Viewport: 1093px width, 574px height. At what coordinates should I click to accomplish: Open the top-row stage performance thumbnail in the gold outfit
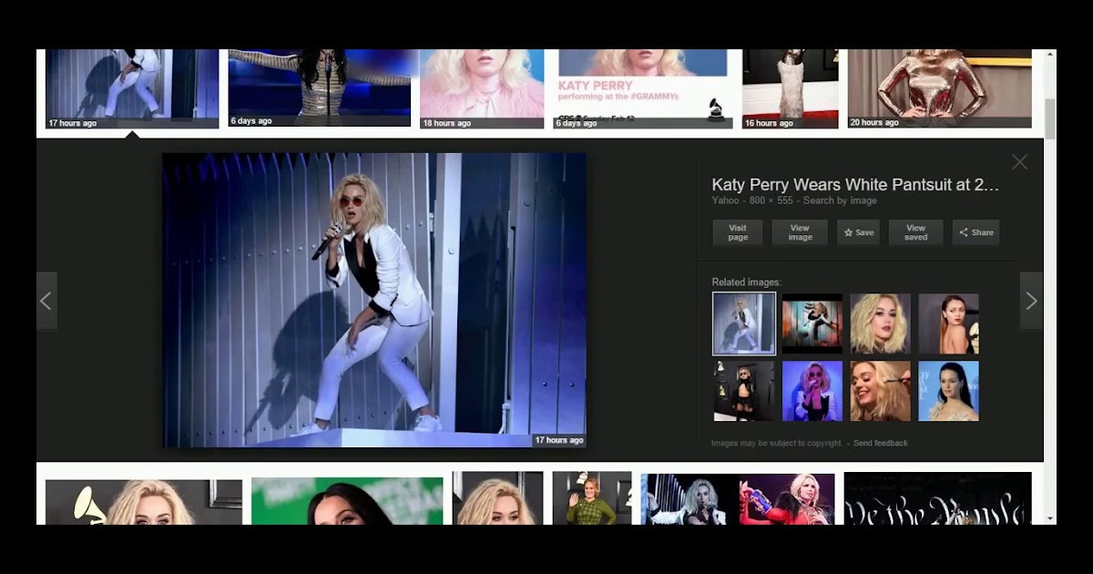click(320, 88)
